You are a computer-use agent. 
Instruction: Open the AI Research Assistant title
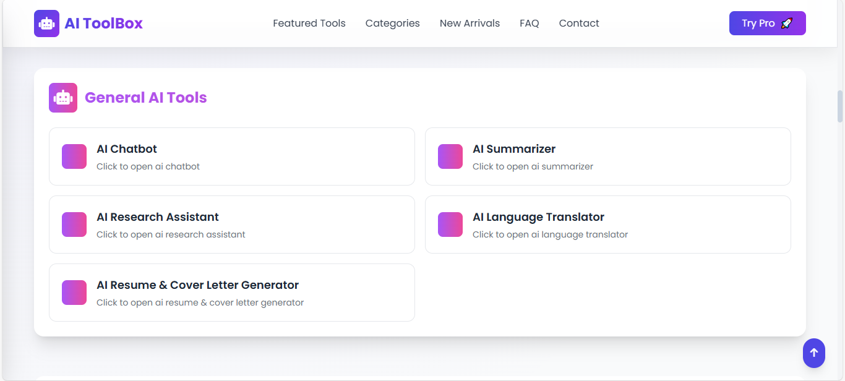pos(158,217)
